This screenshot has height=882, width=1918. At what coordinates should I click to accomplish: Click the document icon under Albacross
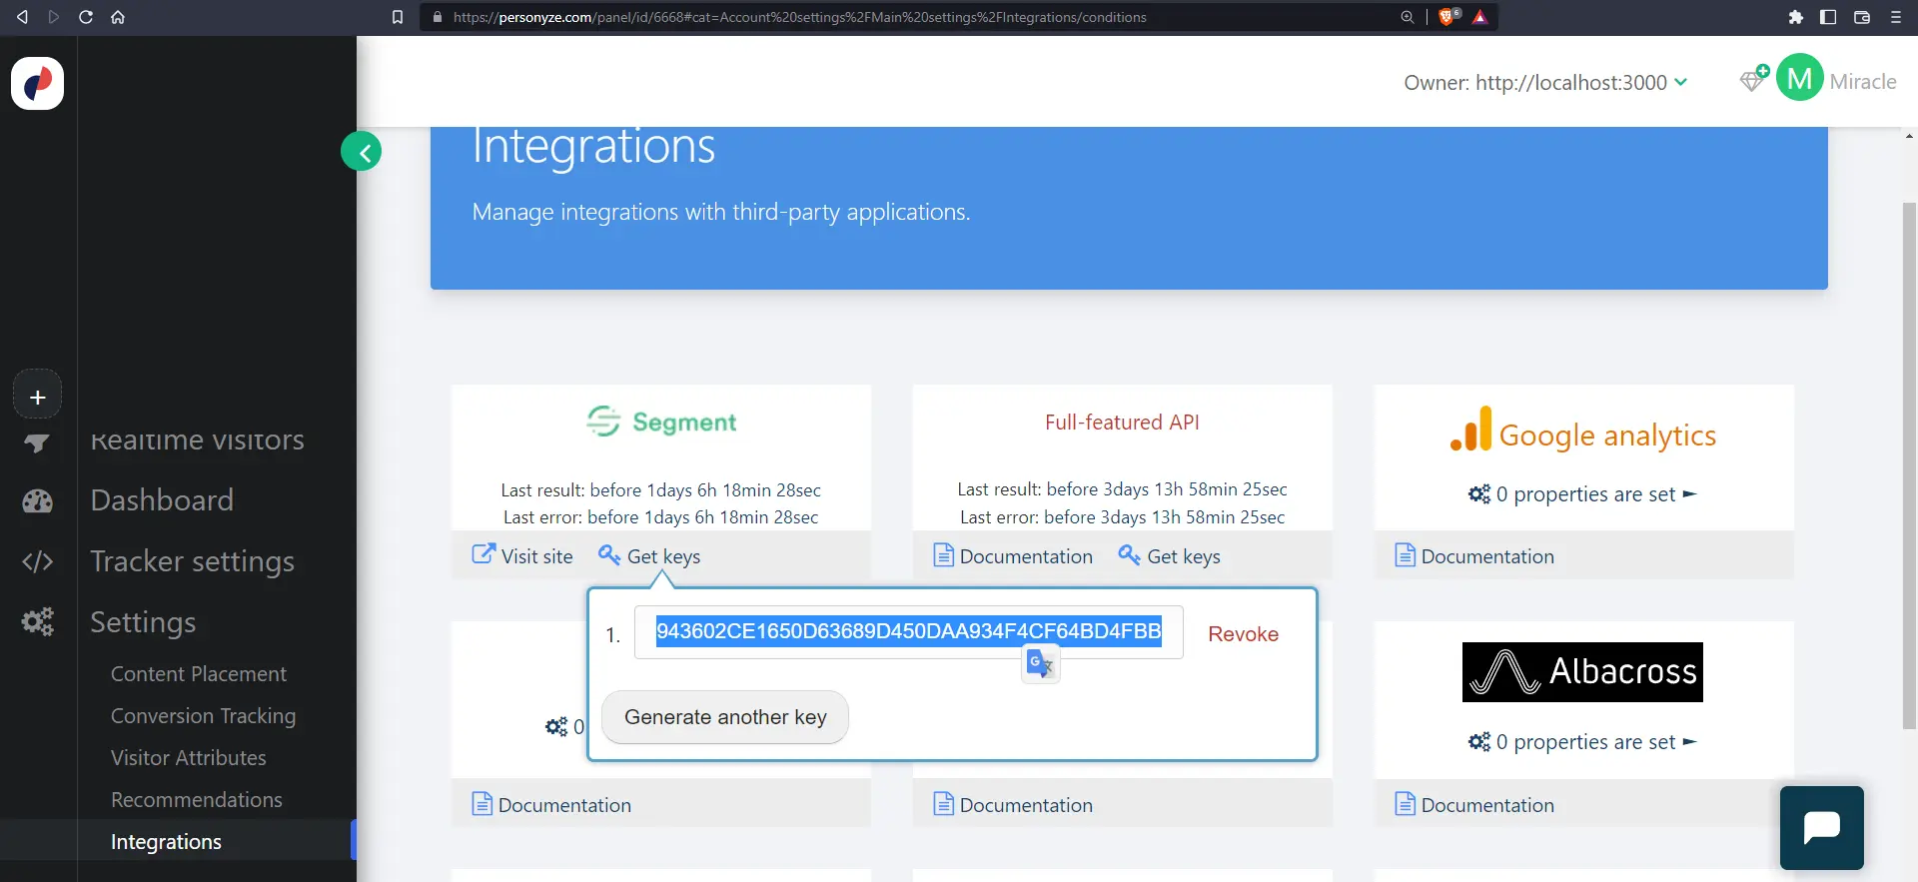[1405, 804]
